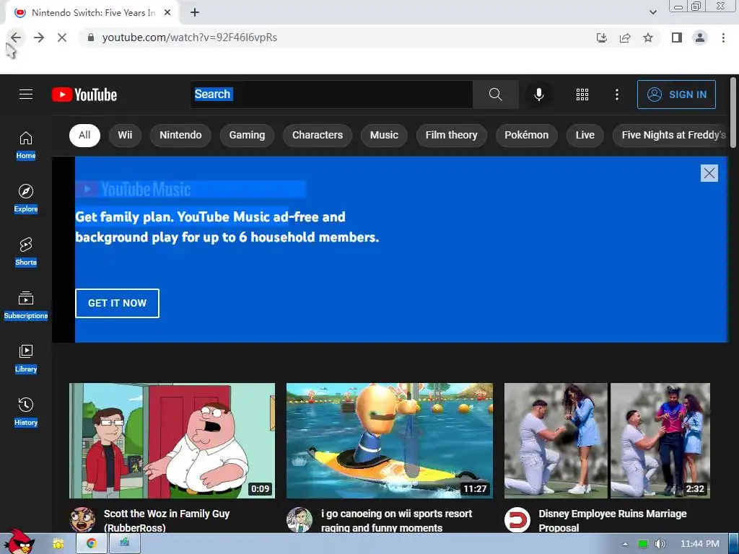This screenshot has height=554, width=739.
Task: Open the YouTube hamburger guide menu
Action: (26, 94)
